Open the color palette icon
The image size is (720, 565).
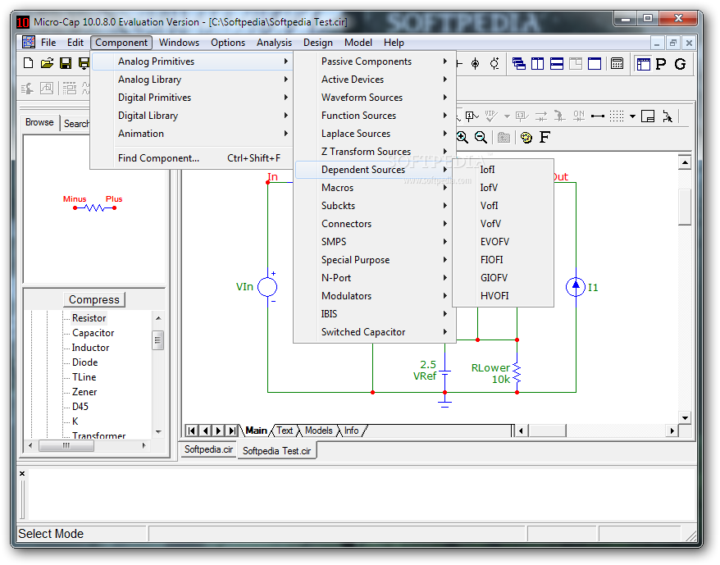pos(526,137)
